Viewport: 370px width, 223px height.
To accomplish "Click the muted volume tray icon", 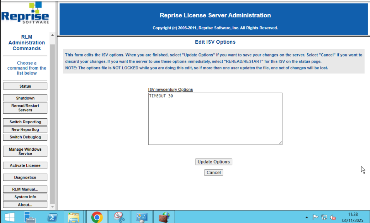I will click(333, 217).
